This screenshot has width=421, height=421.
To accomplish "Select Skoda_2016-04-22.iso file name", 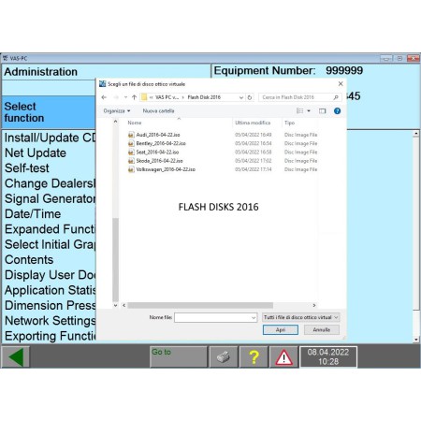I will click(159, 161).
